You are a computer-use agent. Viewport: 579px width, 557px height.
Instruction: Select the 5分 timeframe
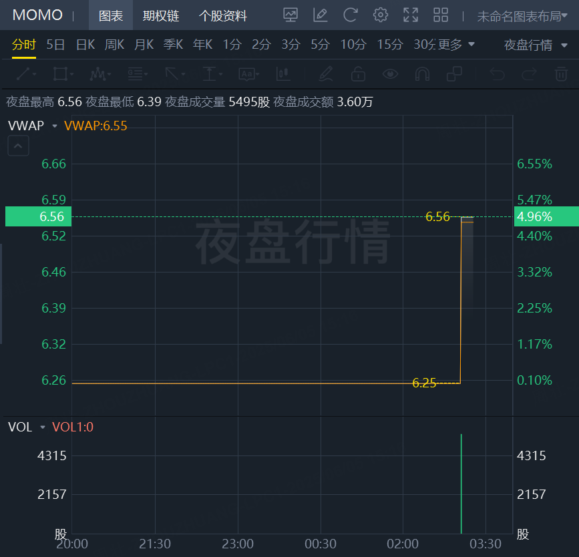click(320, 44)
